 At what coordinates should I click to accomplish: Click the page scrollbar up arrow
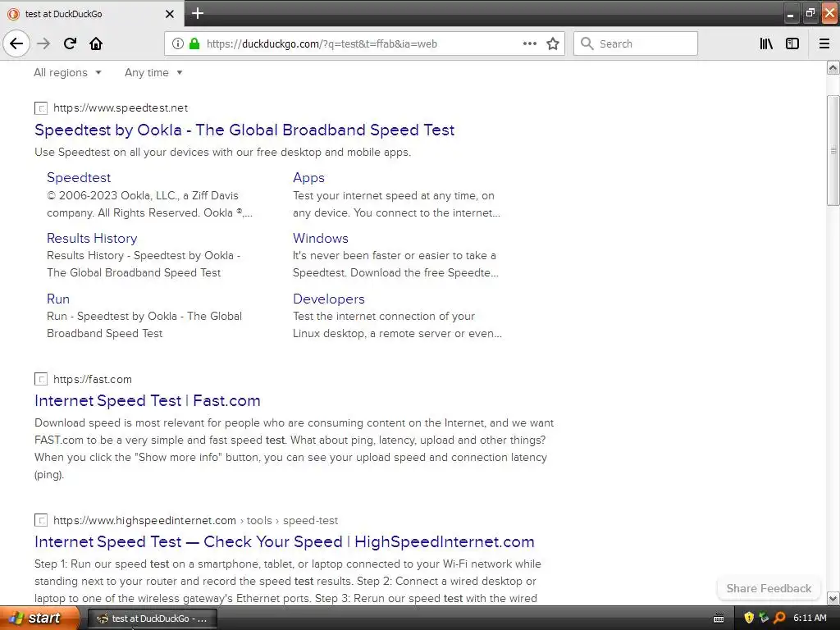coord(833,67)
